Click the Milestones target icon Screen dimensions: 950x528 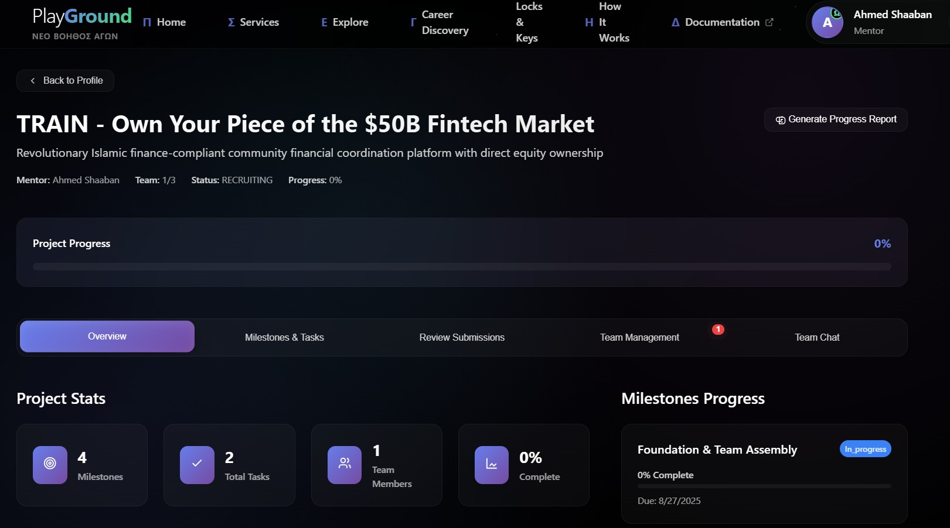click(50, 465)
